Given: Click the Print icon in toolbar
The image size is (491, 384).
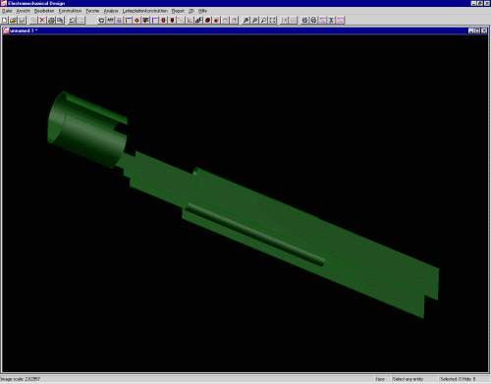Looking at the screenshot, I should pyautogui.click(x=51, y=21).
